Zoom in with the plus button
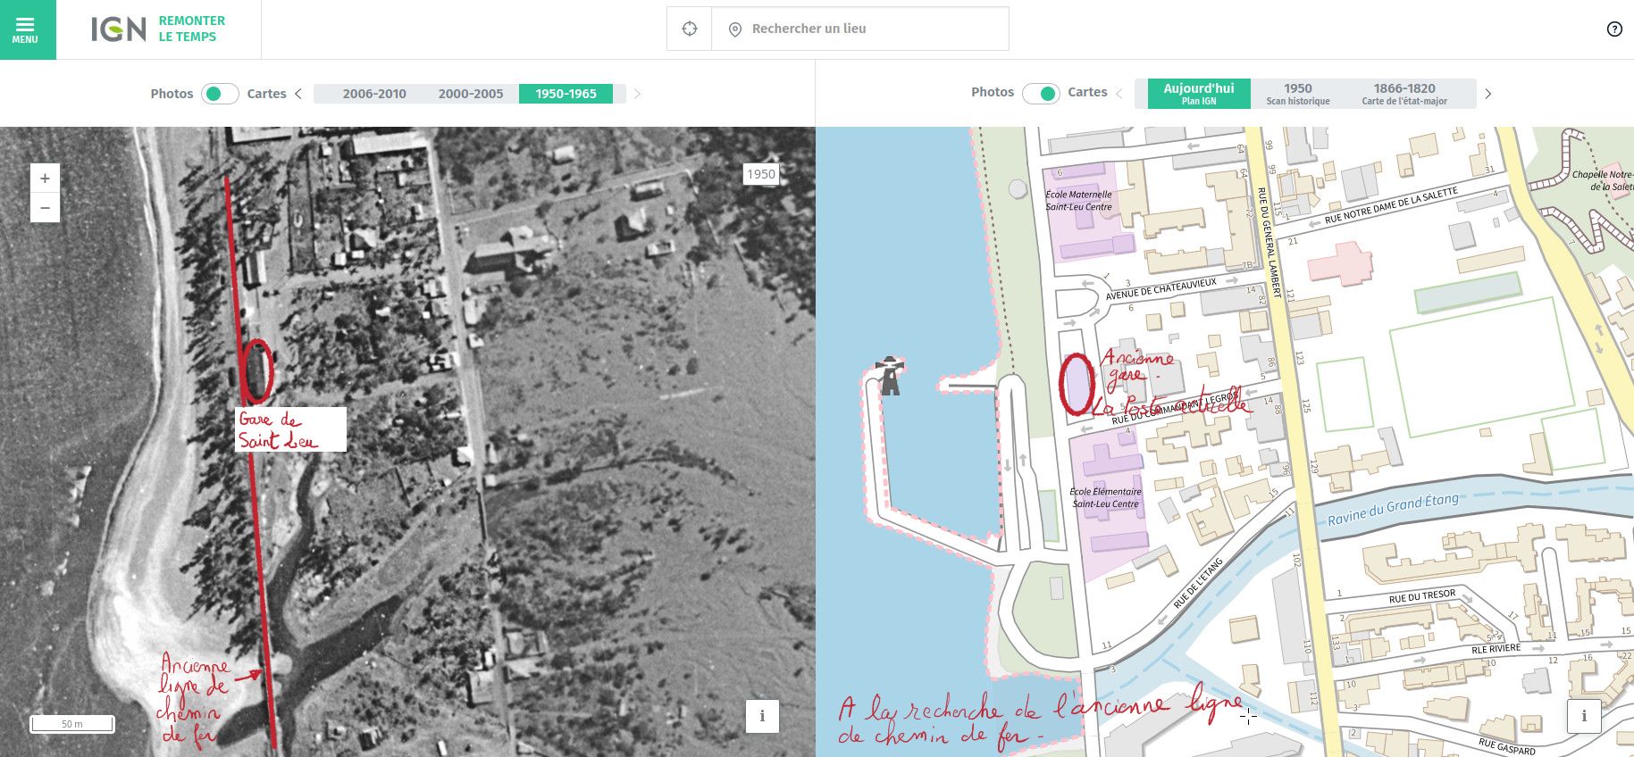Viewport: 1634px width, 757px height. point(45,178)
